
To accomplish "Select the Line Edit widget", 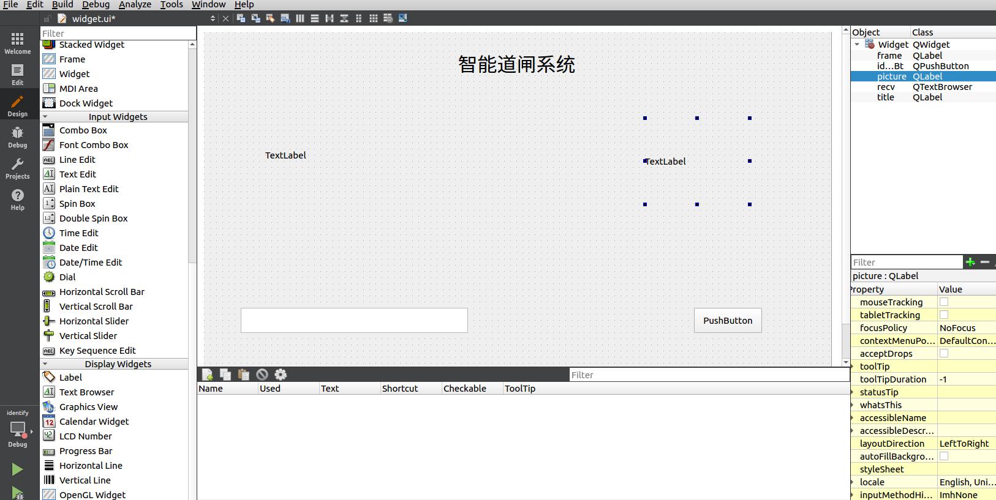I will point(77,159).
